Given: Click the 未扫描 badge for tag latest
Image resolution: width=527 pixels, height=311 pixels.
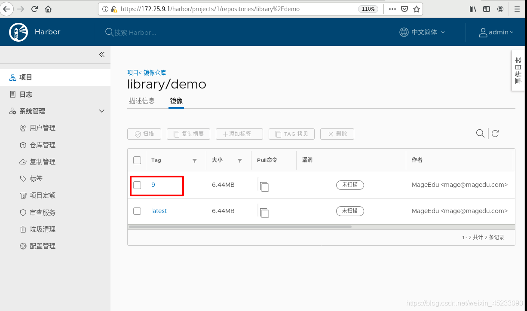Looking at the screenshot, I should pos(350,211).
